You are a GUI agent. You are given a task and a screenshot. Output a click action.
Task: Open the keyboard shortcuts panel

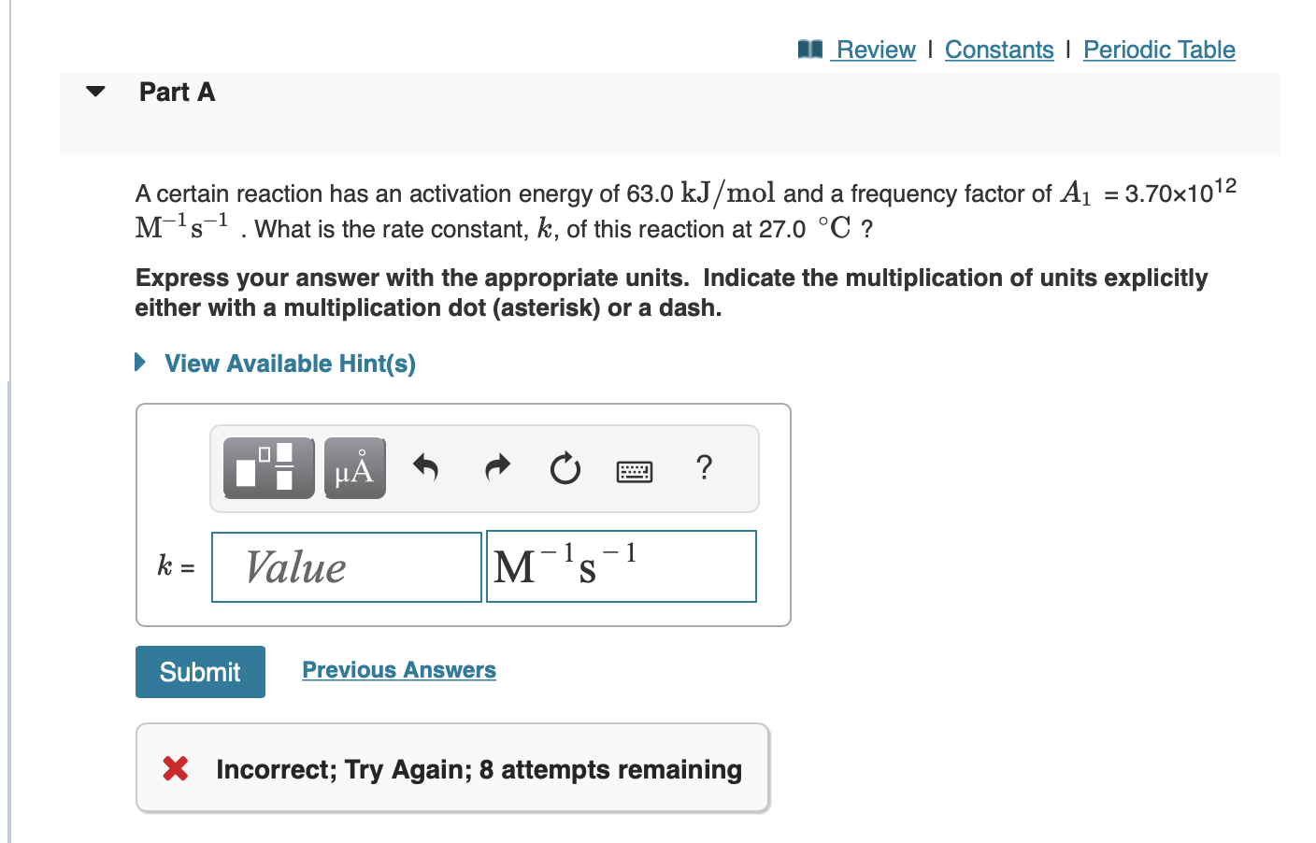[634, 470]
